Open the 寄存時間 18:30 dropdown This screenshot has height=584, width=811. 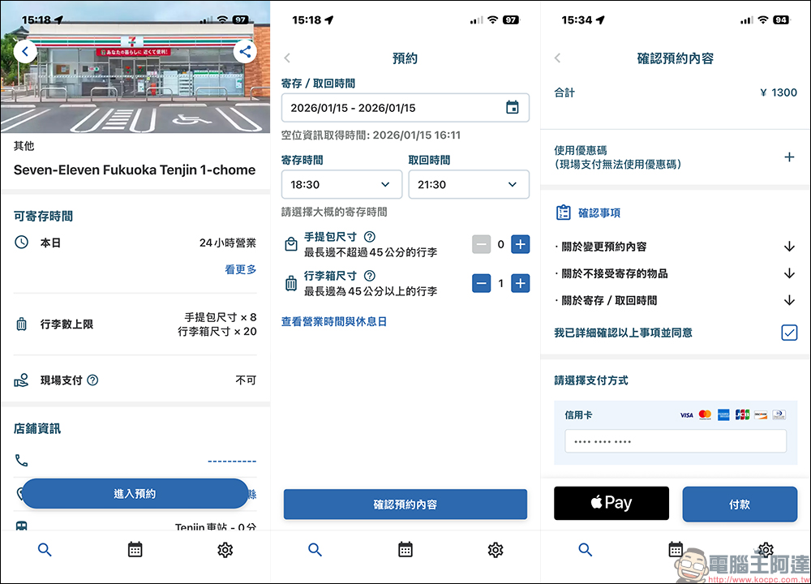point(341,184)
